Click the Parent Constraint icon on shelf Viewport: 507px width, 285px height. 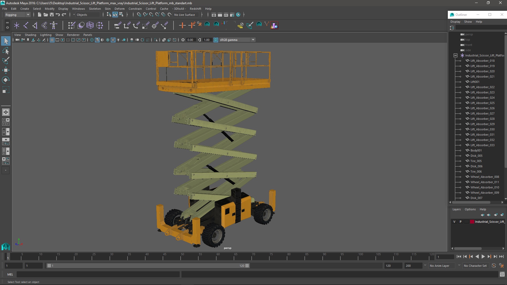118,25
